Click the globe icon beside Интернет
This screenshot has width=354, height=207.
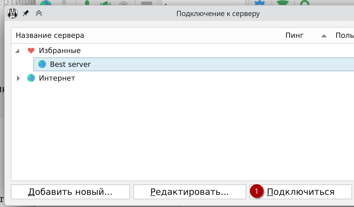click(31, 78)
